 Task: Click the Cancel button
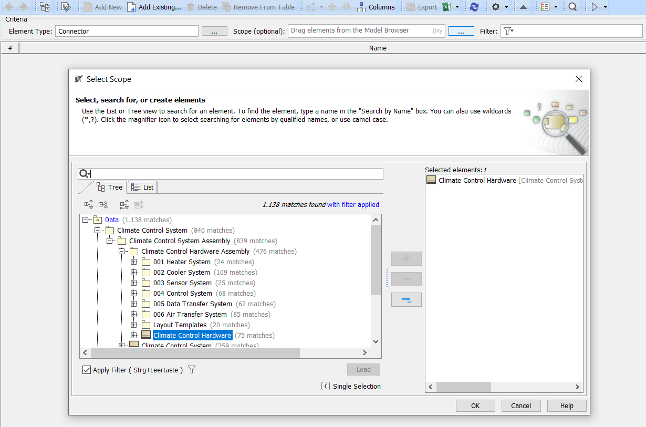pyautogui.click(x=520, y=405)
